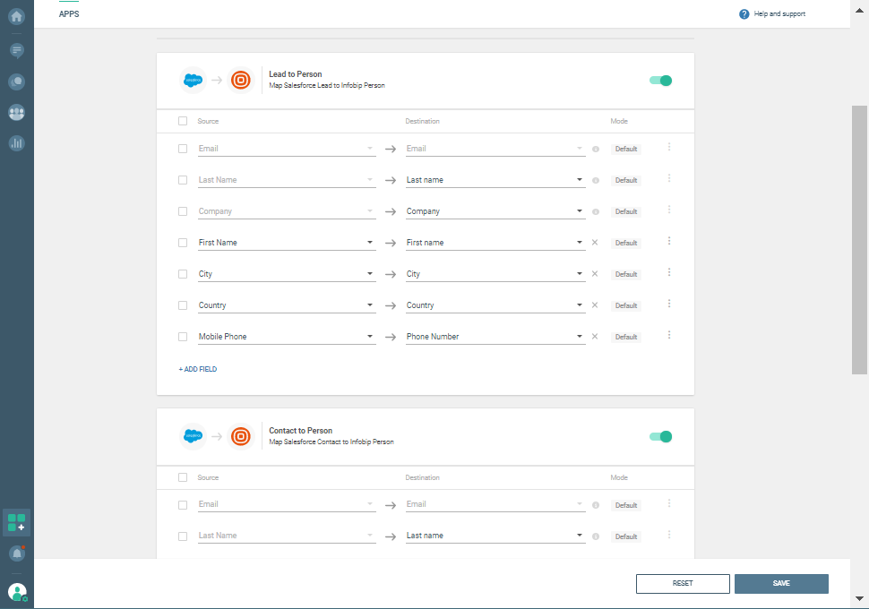This screenshot has height=609, width=869.
Task: Click the Default mode chip on the Email row
Action: 625,149
